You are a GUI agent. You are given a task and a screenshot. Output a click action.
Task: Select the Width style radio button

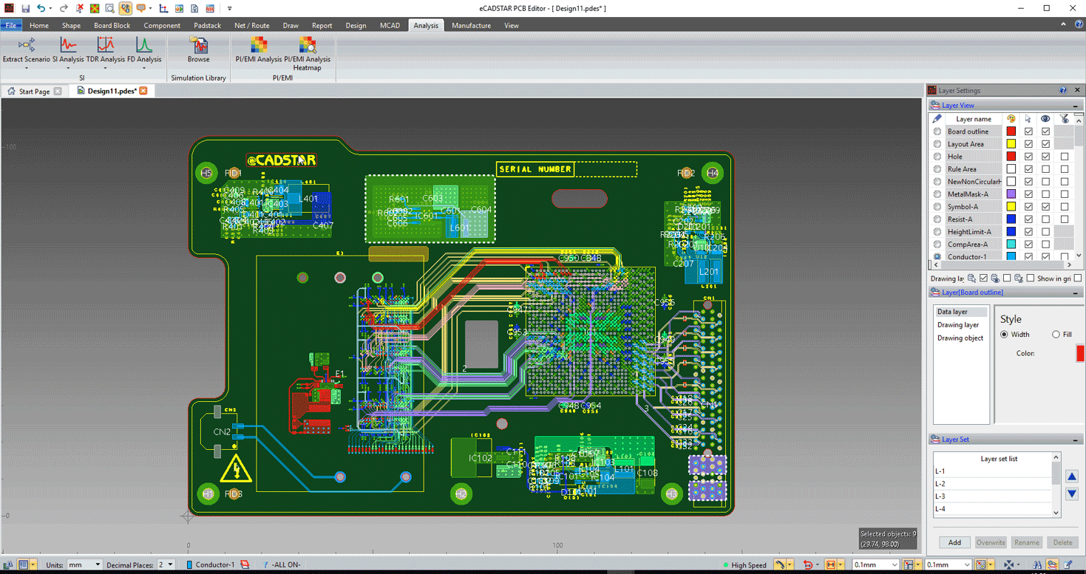coord(1004,335)
